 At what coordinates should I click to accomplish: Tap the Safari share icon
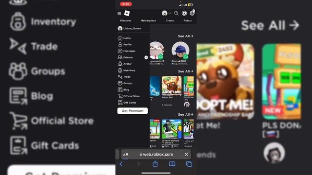[155, 164]
